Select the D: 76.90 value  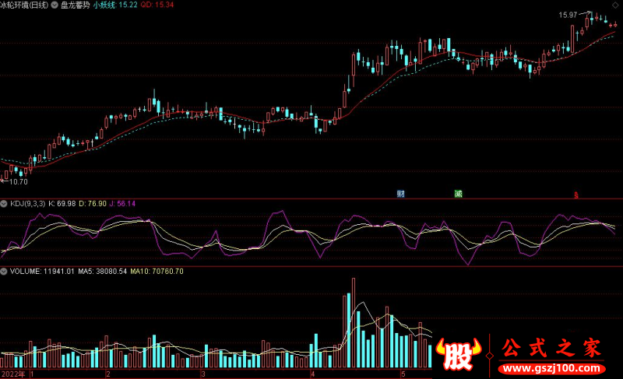93,204
